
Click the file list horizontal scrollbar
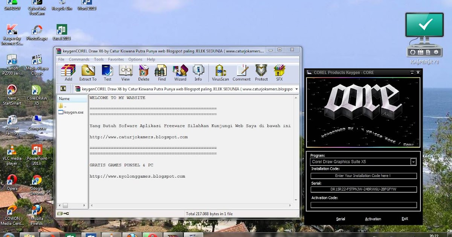point(72,206)
